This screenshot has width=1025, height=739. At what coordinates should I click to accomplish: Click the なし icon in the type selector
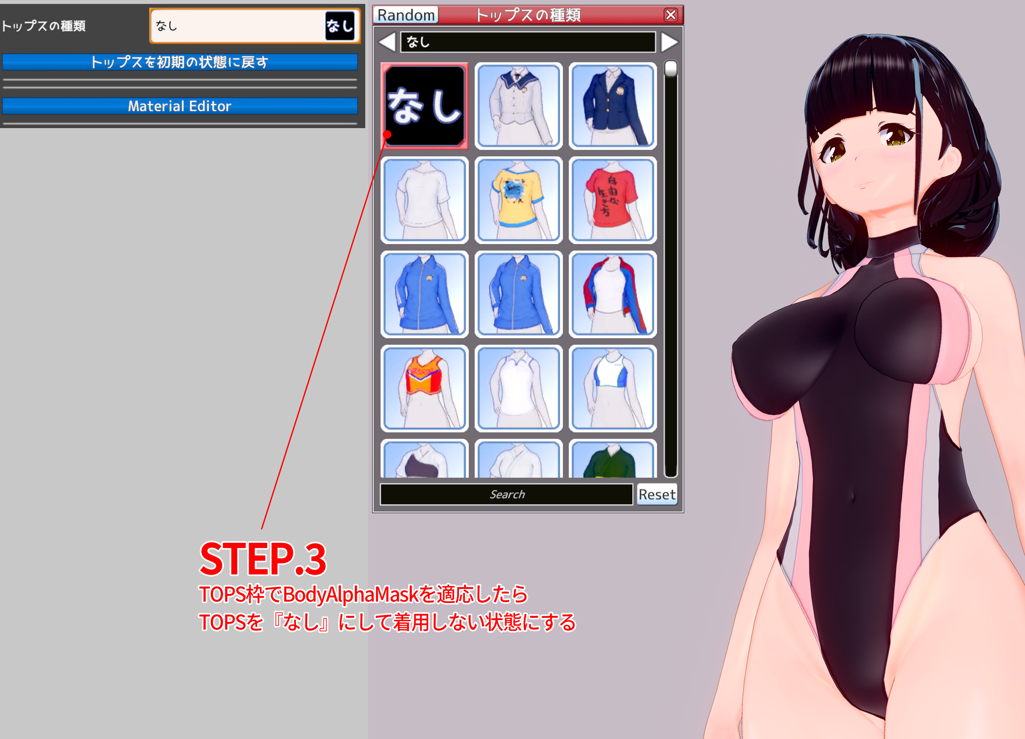click(340, 26)
